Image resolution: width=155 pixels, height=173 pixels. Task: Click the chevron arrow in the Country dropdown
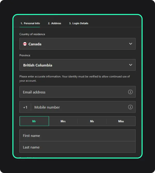130,44
